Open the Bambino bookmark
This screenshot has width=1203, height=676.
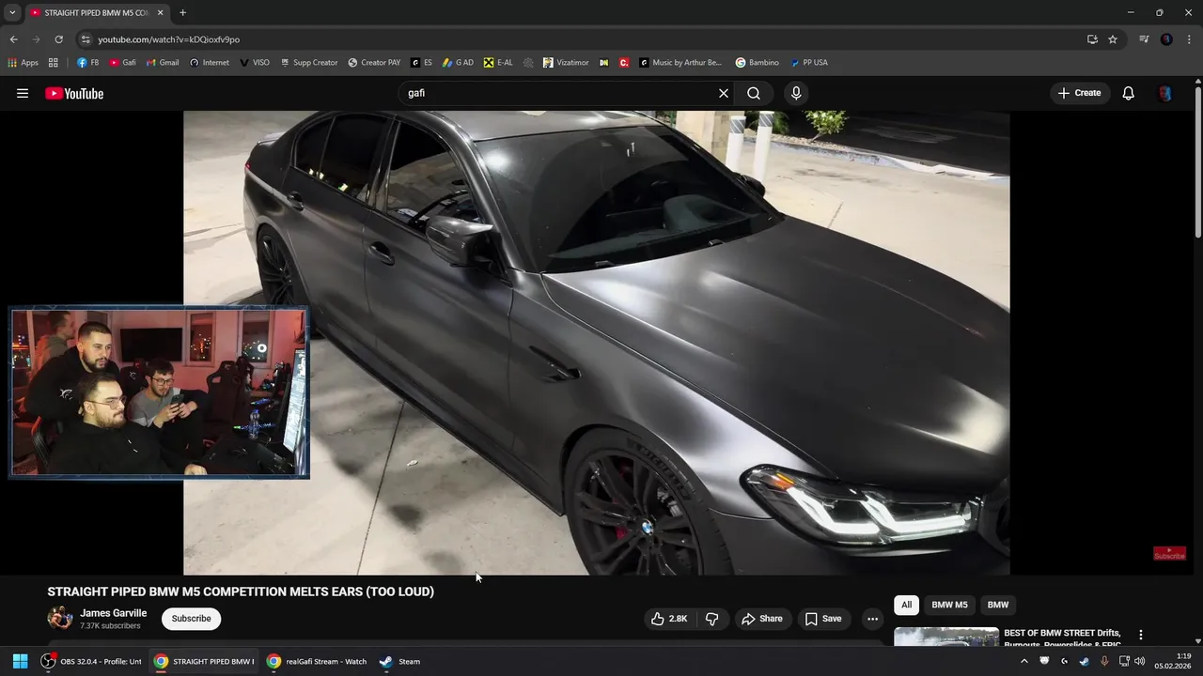click(757, 63)
